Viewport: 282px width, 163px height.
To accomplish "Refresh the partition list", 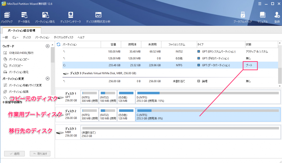I will (x=58, y=44).
